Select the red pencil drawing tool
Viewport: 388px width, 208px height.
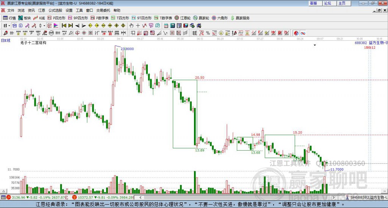pyautogui.click(x=5, y=33)
